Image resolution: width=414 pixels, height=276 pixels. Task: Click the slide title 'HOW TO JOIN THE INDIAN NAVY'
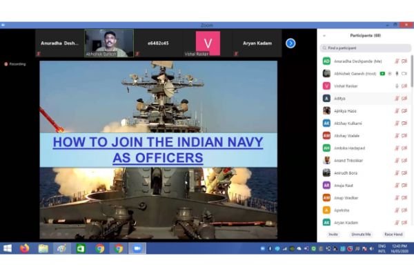point(158,142)
